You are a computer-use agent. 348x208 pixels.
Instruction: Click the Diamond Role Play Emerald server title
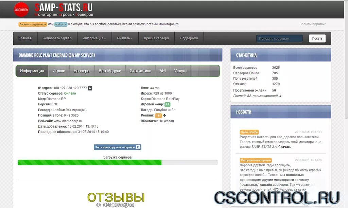[57, 55]
